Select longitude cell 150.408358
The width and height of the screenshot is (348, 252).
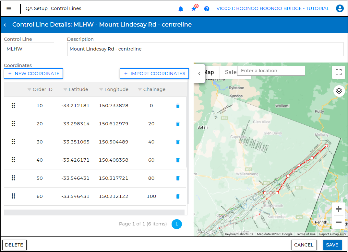click(114, 160)
